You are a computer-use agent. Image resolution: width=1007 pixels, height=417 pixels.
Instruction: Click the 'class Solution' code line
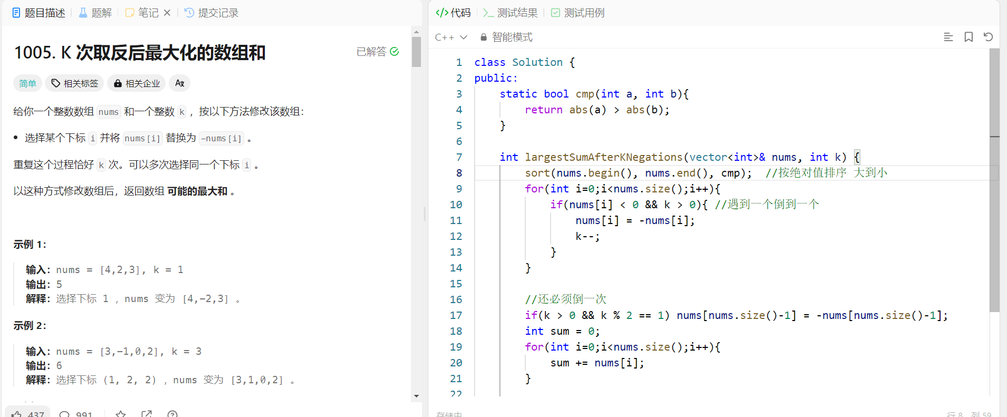point(524,62)
